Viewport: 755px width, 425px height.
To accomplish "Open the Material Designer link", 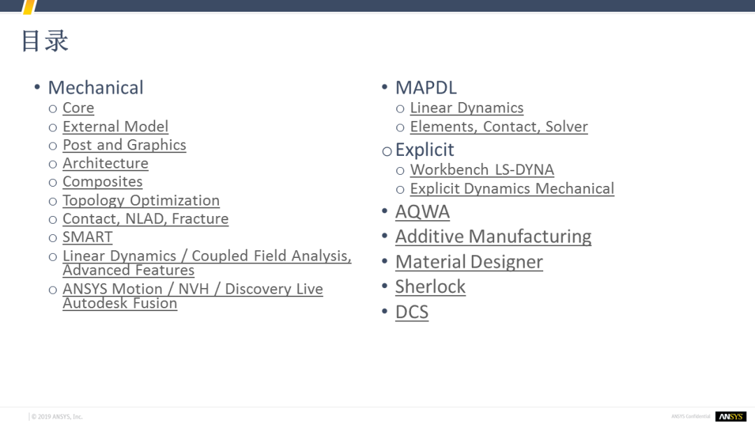I will (x=468, y=261).
